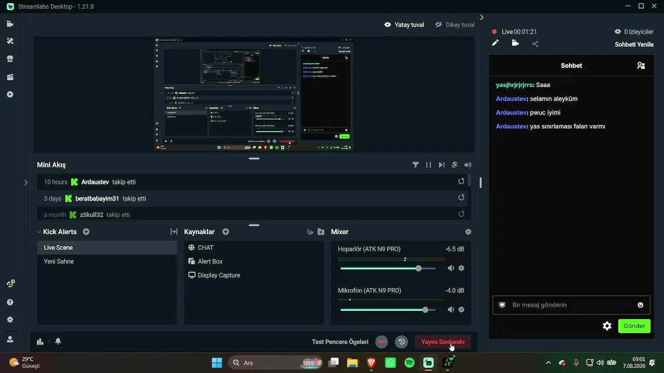Click the Mini Akış scrollbar

click(469, 180)
